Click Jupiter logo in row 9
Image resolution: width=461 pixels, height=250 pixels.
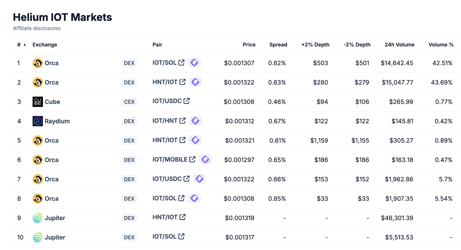(x=37, y=218)
